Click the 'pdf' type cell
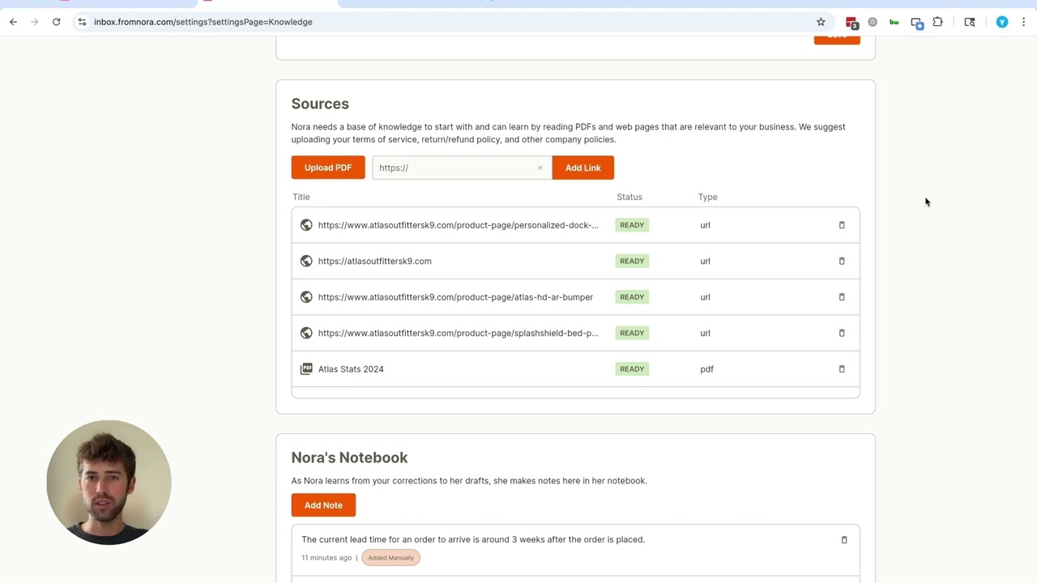 tap(706, 369)
